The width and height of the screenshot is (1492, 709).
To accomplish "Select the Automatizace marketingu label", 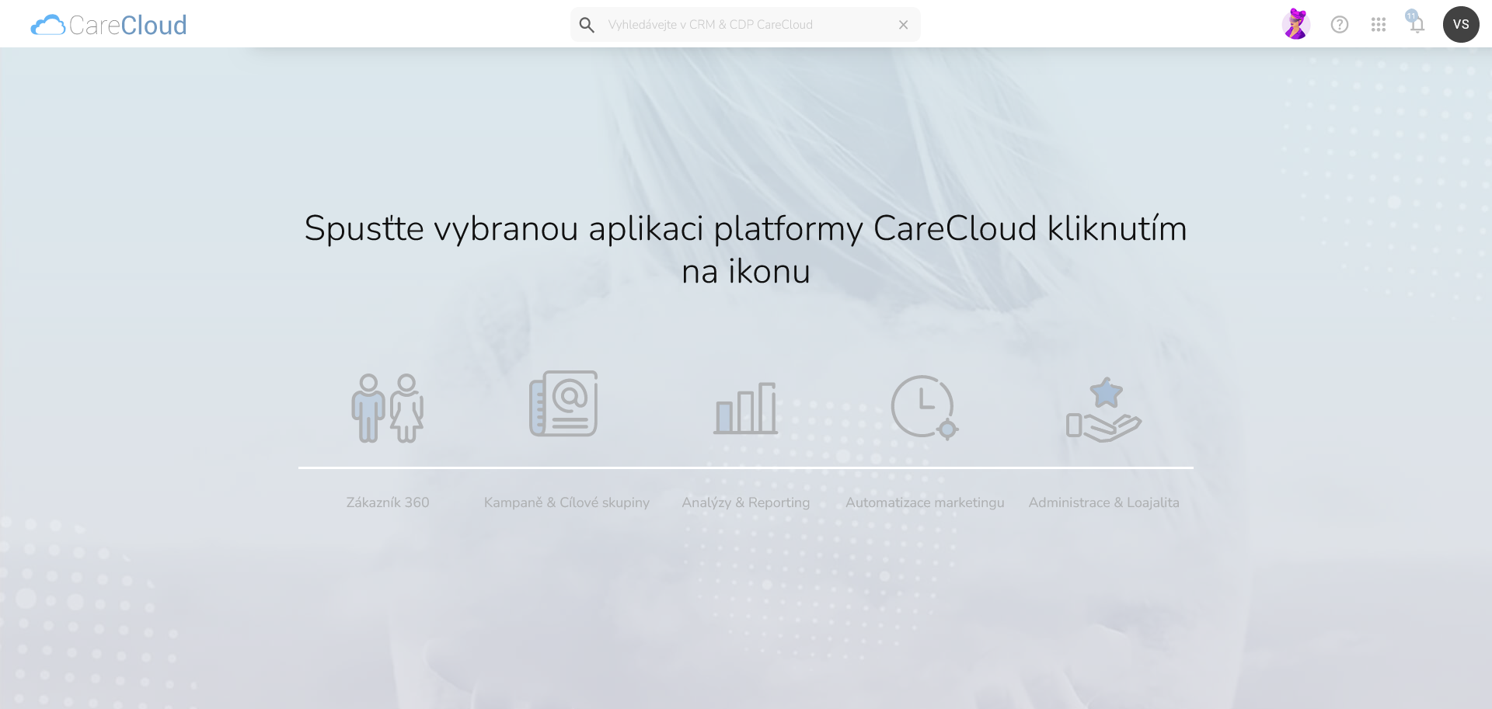I will [925, 502].
